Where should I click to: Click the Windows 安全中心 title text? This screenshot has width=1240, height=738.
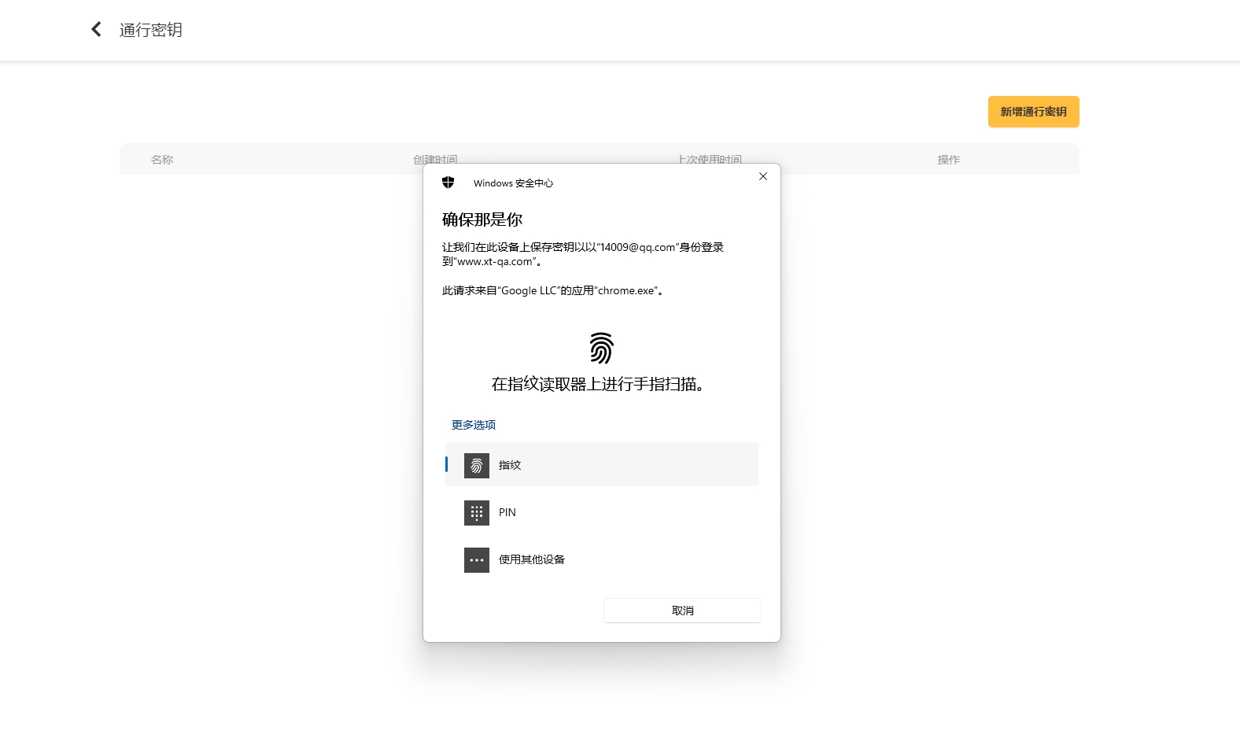tap(513, 183)
